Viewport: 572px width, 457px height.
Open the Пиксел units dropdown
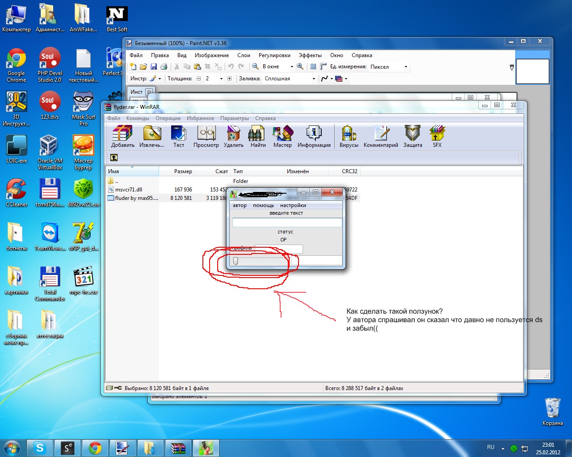406,67
